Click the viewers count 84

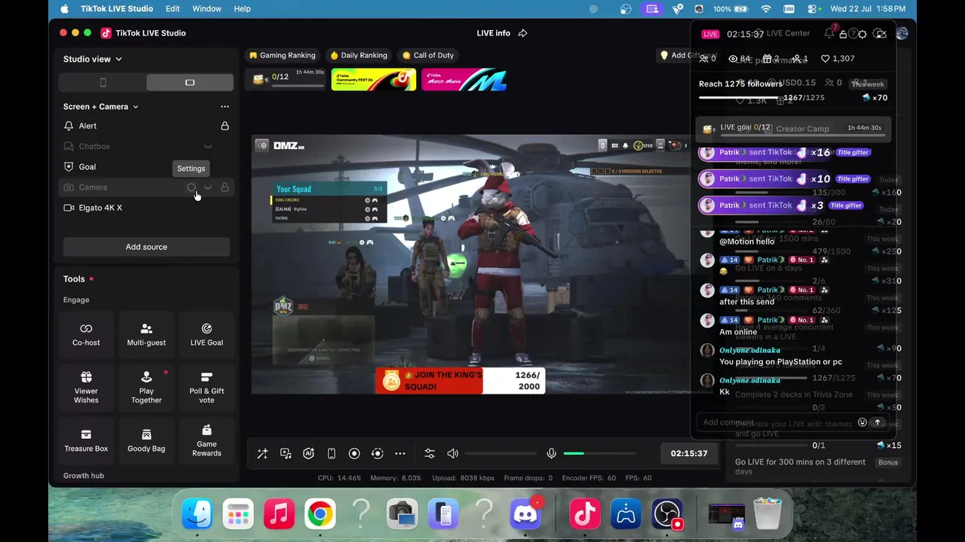[x=739, y=59]
